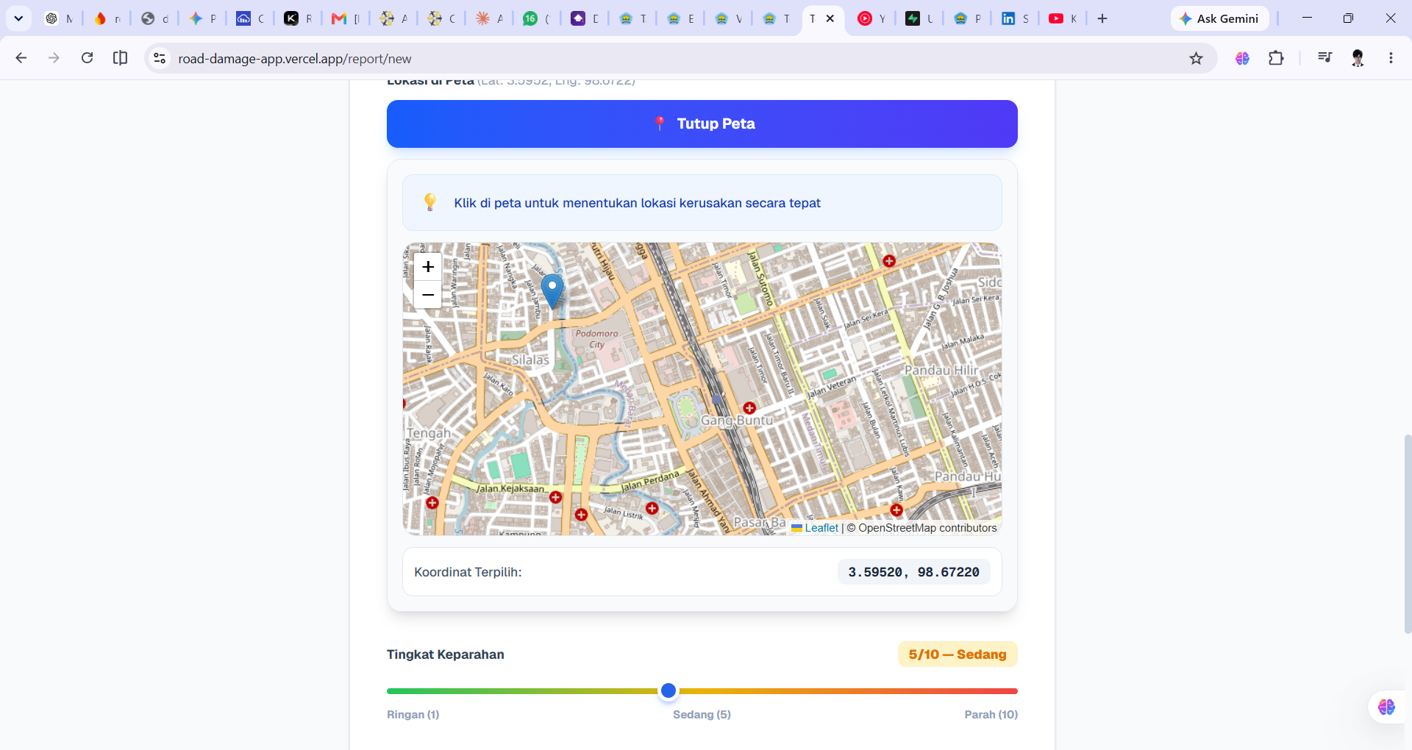
Task: Go forward in browser history
Action: point(54,58)
